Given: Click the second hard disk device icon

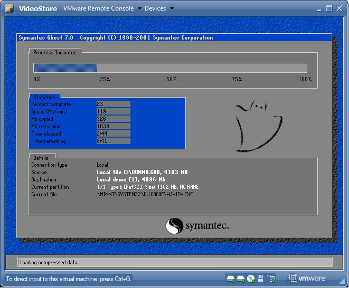Looking at the screenshot, I should (x=241, y=279).
